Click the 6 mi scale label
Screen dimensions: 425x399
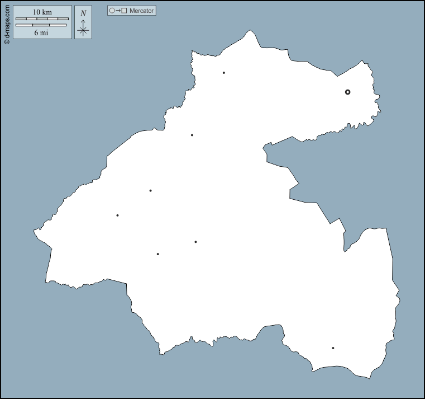click(41, 32)
